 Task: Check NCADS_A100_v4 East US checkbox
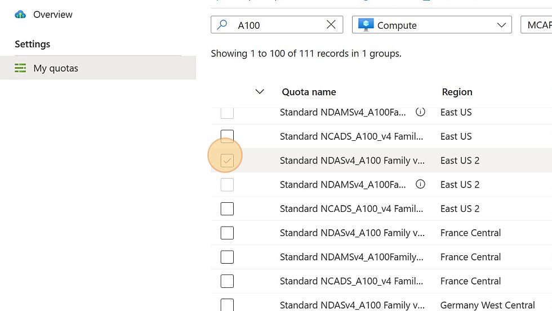[x=227, y=136]
